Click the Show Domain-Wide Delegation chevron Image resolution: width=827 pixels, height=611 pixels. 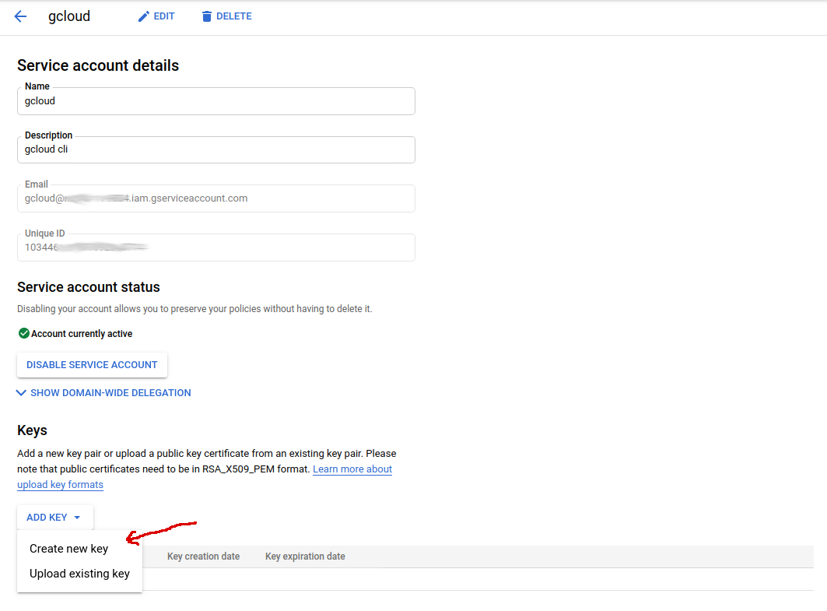pos(21,392)
